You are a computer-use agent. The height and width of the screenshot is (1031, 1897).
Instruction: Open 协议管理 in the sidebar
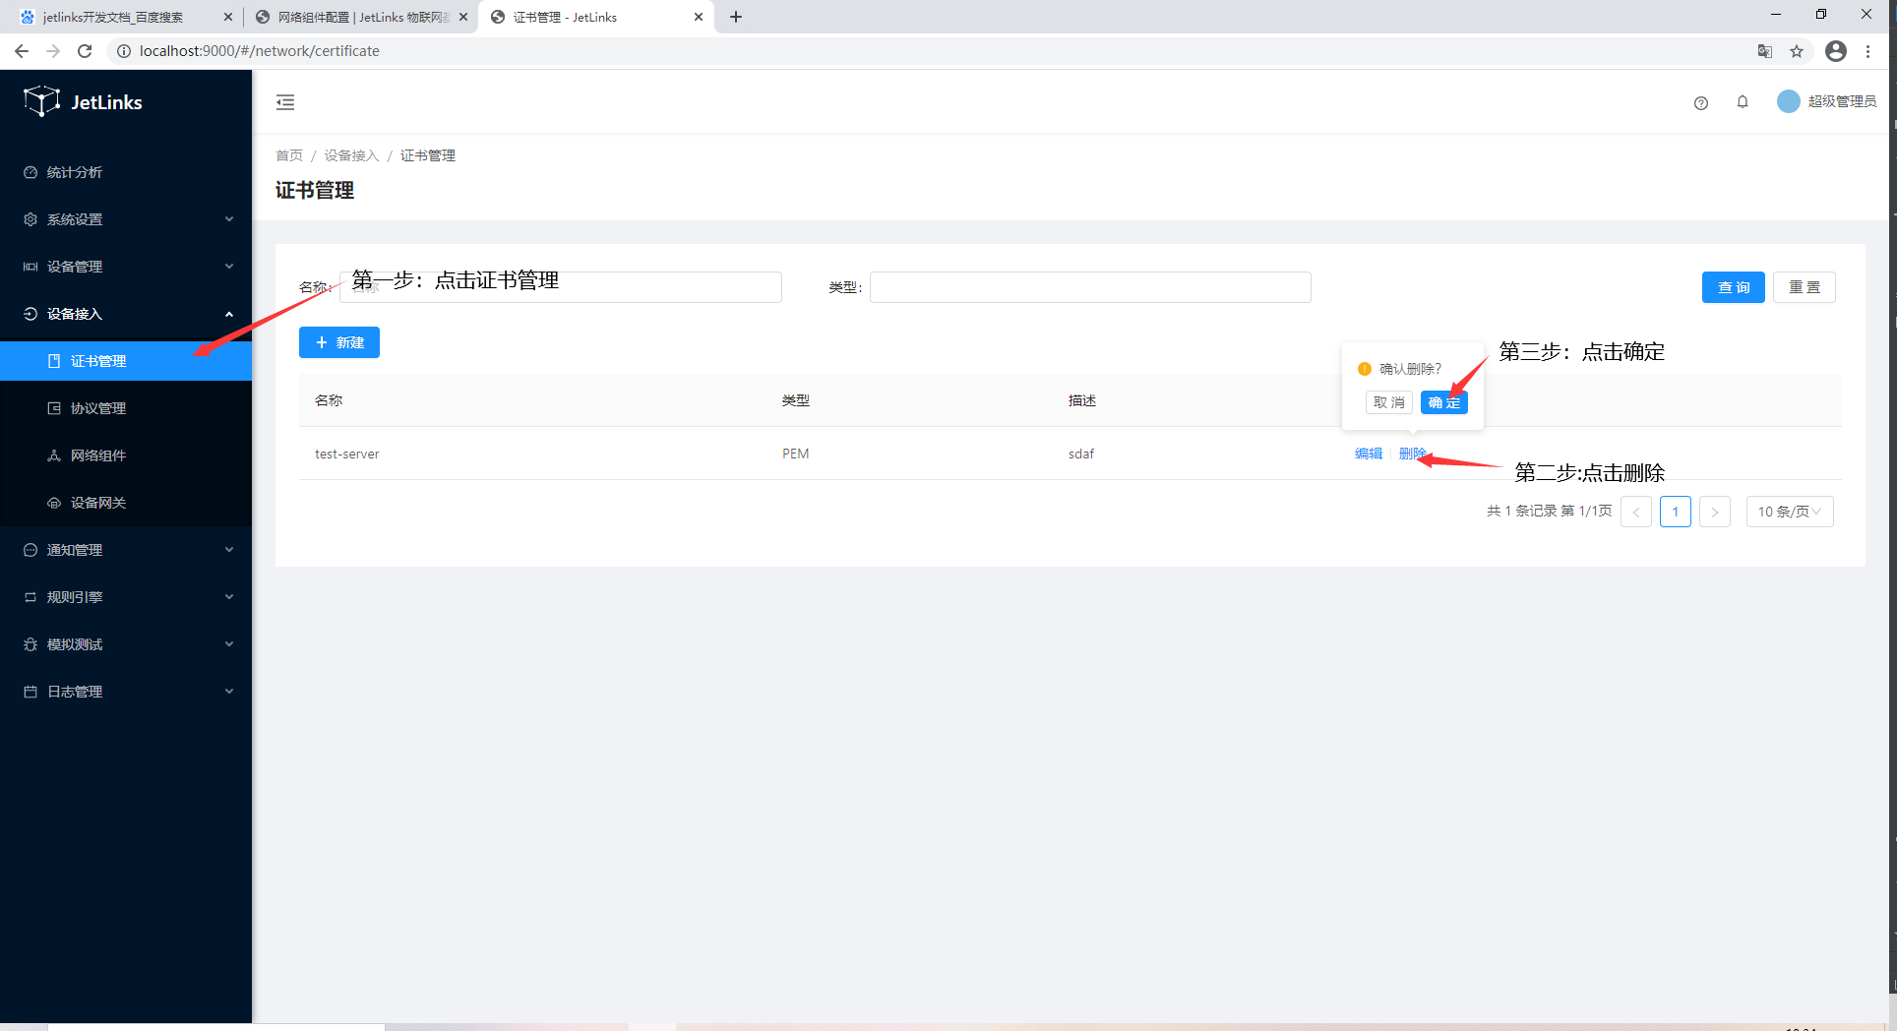point(98,408)
